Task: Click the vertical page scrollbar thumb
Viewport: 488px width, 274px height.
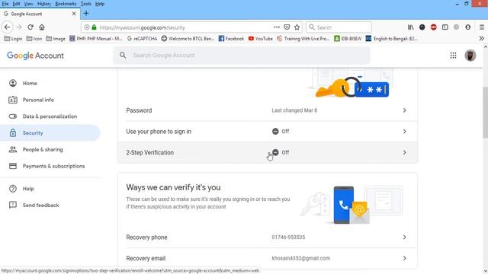Action: (485, 113)
